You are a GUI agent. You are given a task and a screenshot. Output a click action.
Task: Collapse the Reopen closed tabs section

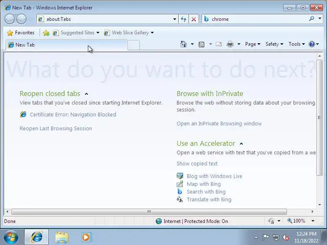[x=86, y=94]
